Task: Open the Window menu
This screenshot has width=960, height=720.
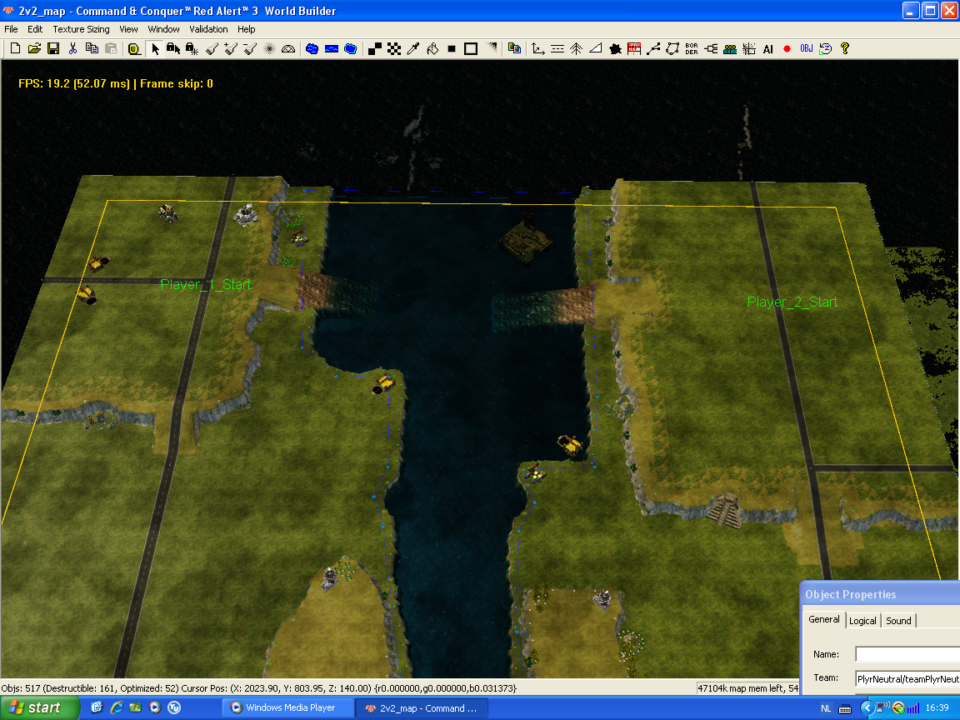Action: click(163, 29)
